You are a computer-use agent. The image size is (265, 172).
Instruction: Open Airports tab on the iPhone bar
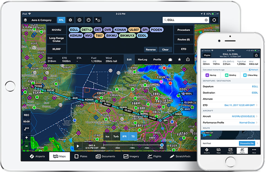[x=206, y=151]
